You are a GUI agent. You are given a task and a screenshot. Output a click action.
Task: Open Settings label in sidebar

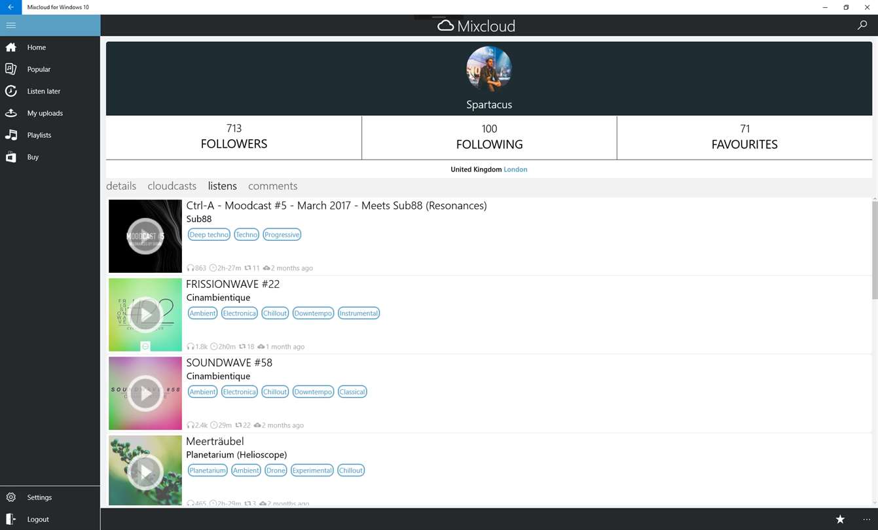[39, 497]
